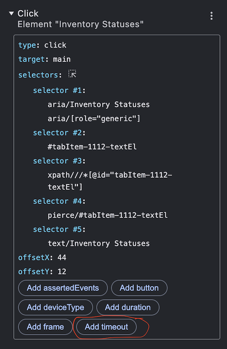This screenshot has width=227, height=349.
Task: Edit the text/Inventory Statuses selector
Action: tap(99, 243)
